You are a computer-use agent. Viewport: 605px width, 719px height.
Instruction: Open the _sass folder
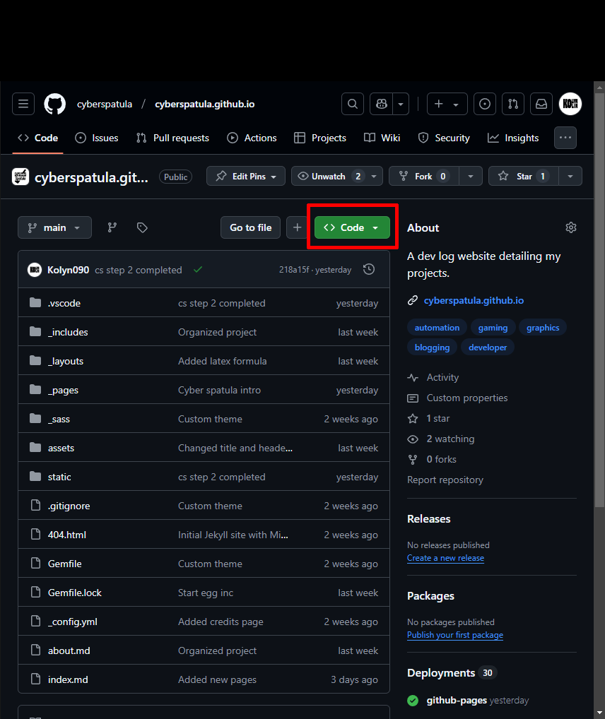point(59,419)
